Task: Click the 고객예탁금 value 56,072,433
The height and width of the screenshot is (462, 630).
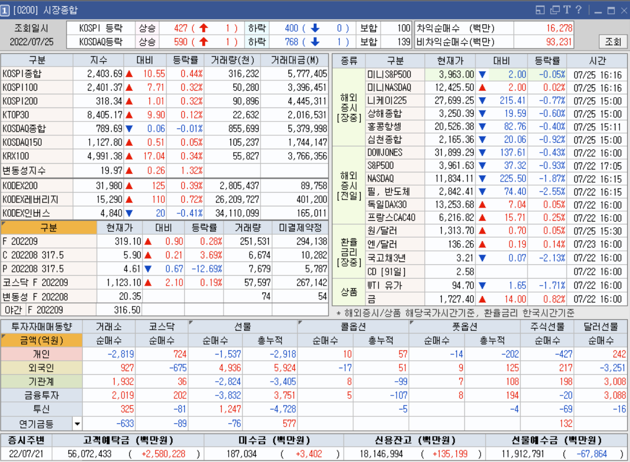Action: point(90,454)
